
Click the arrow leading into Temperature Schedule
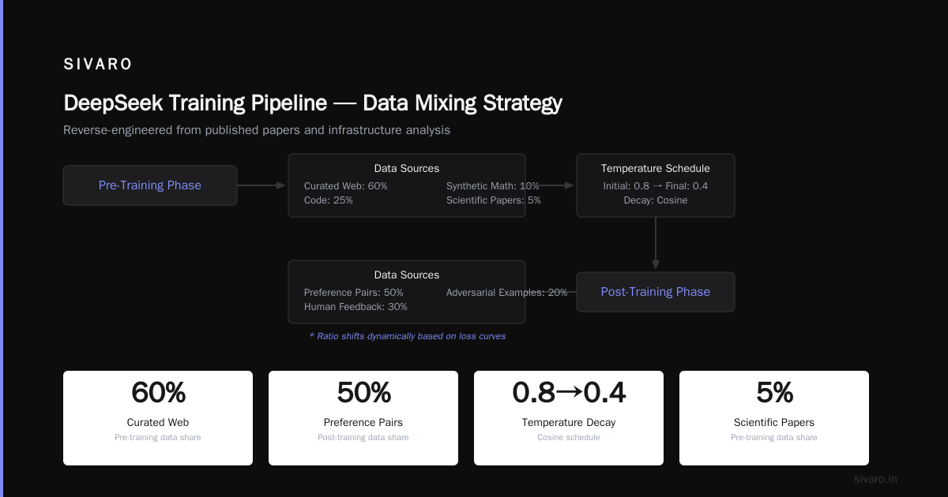click(x=557, y=185)
